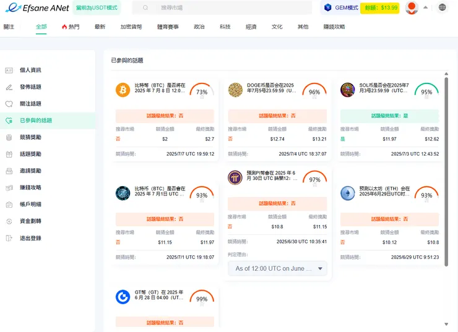Click the PI coin icon
The width and height of the screenshot is (458, 332).
point(235,177)
